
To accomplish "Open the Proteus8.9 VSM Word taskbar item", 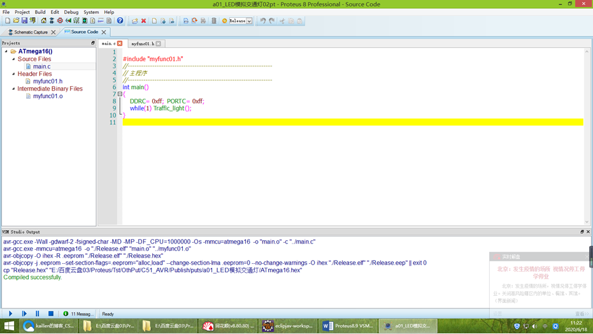I will click(348, 326).
